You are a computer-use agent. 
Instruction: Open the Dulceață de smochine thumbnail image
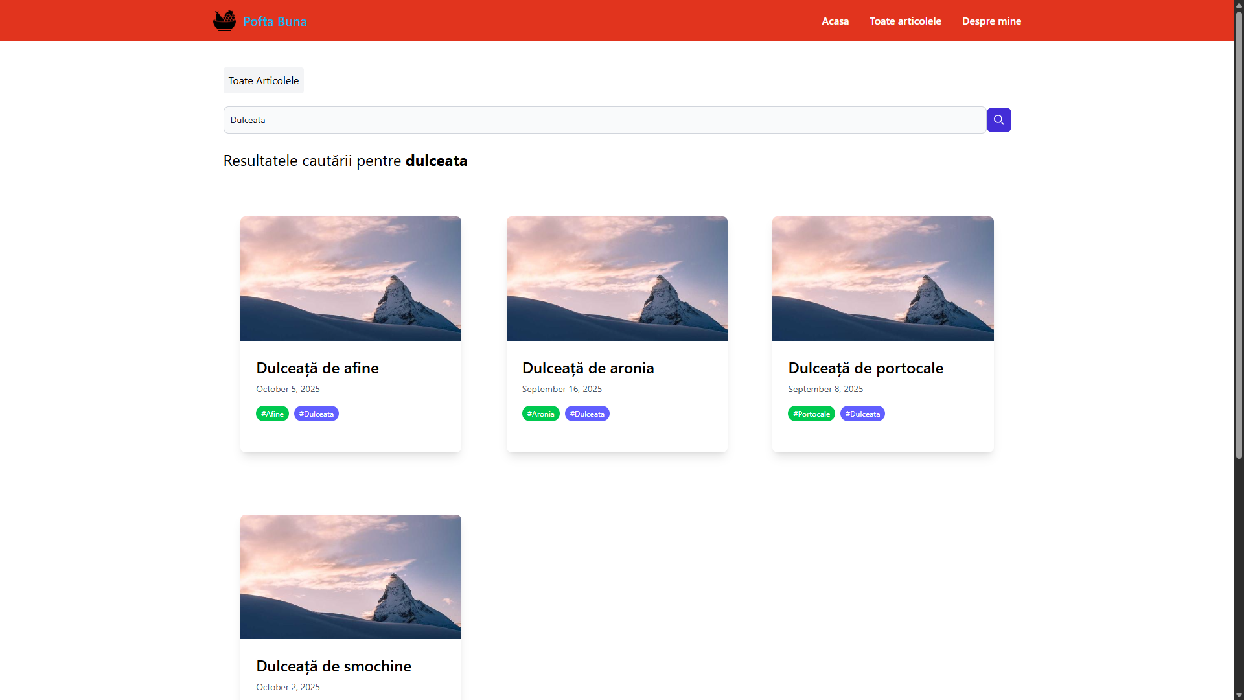point(351,576)
